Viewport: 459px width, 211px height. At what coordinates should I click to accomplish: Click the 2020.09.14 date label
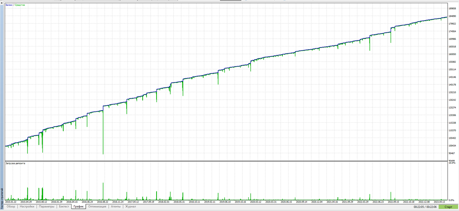[x=301, y=202]
